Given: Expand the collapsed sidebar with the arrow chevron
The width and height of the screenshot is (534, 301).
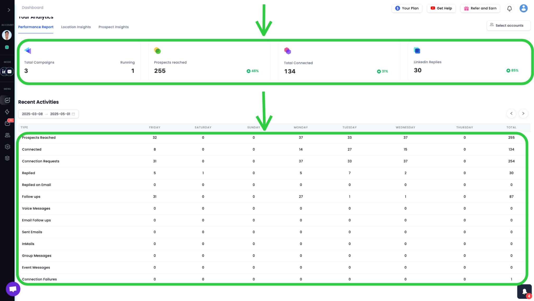Looking at the screenshot, I should [x=9, y=10].
